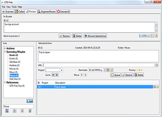Set priority to two stars
Image resolution: width=162 pixels, height=117 pixels.
pyautogui.click(x=139, y=70)
